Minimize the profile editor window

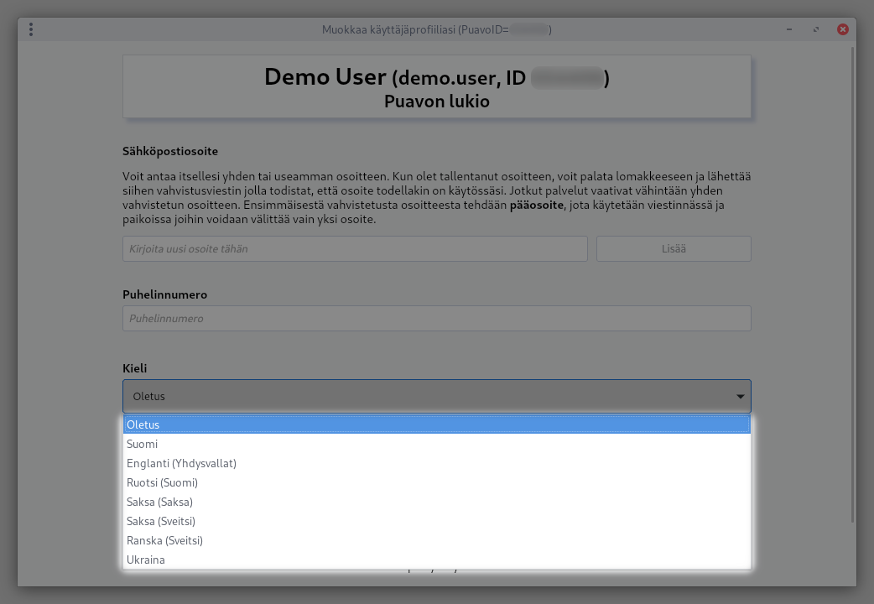point(789,29)
